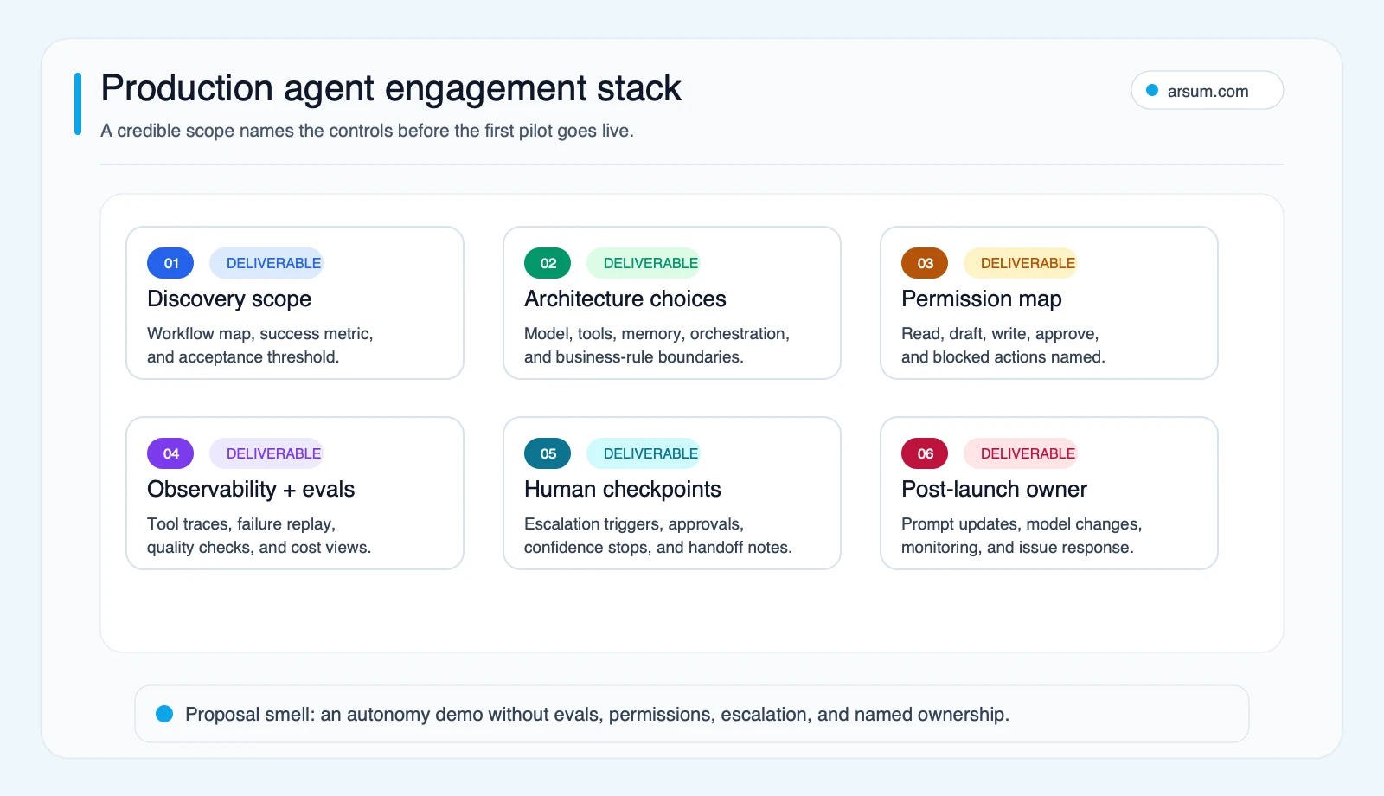The width and height of the screenshot is (1384, 796).
Task: Select the 05 number badge
Action: (548, 453)
